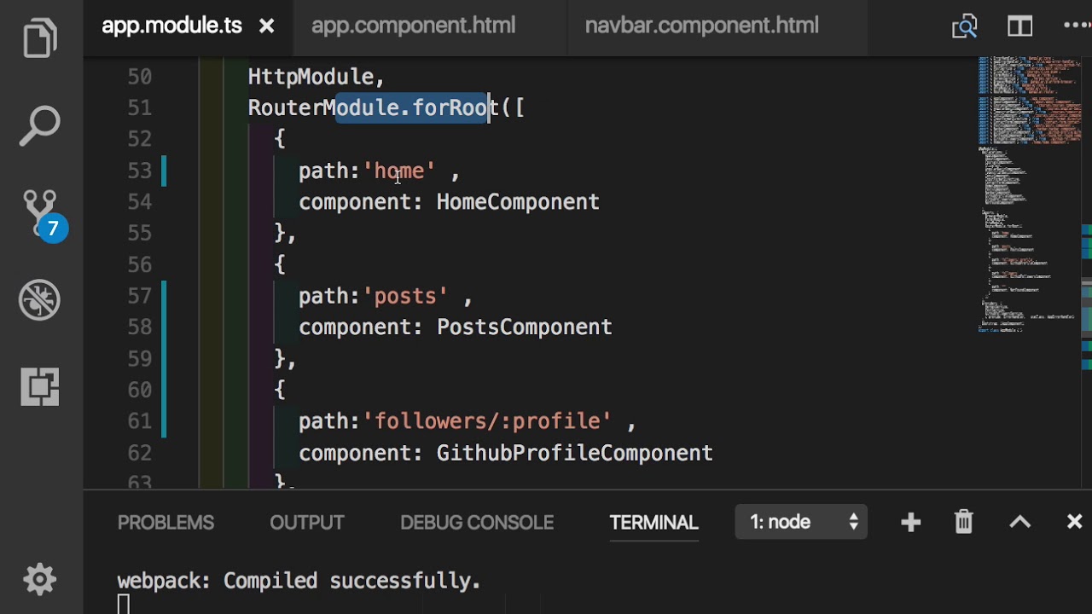Switch to the app.component.html tab

(413, 26)
